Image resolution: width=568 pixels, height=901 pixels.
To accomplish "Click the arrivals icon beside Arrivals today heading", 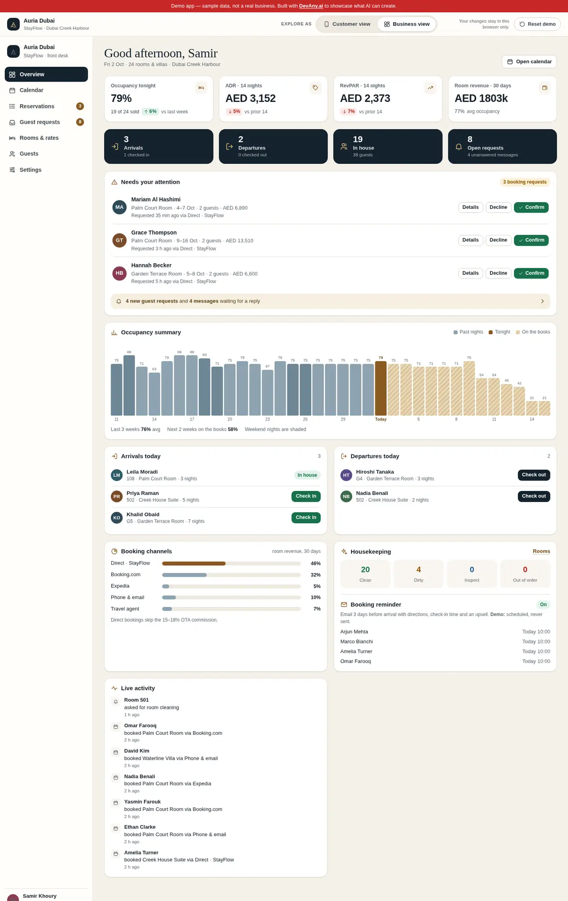I will point(114,456).
